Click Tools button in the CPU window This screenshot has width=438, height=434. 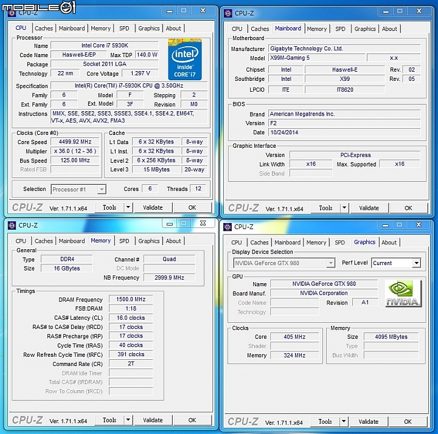(x=109, y=207)
